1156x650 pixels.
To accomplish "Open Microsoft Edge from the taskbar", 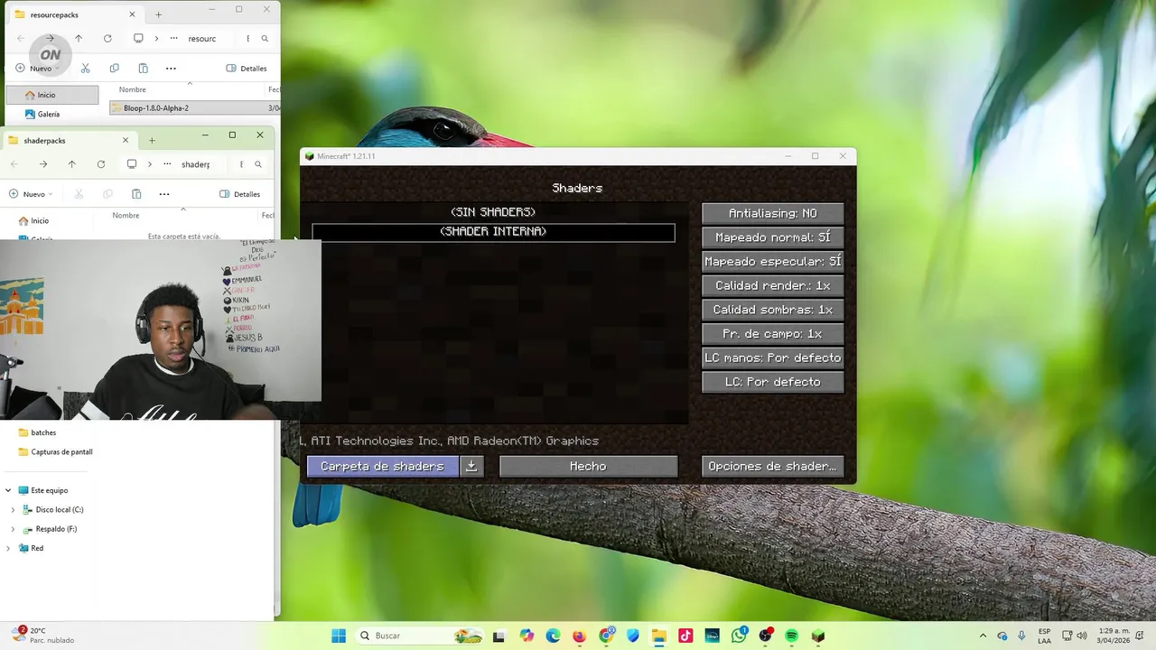I will coord(553,636).
